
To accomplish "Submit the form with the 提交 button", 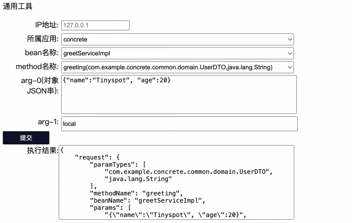I will pyautogui.click(x=26, y=138).
